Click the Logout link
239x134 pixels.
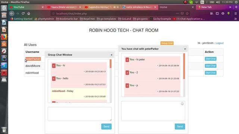(220, 43)
